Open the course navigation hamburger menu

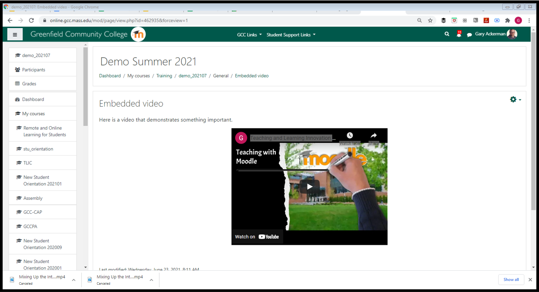[15, 34]
